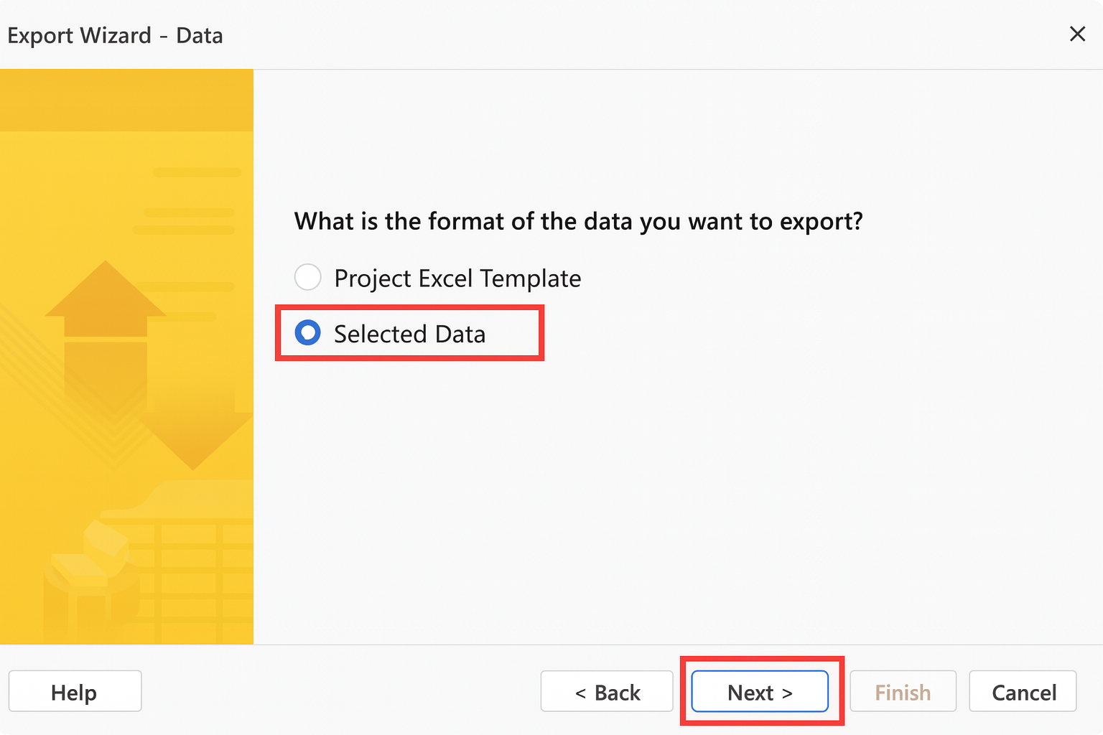The image size is (1103, 735).
Task: Click the question text about export format
Action: 579,221
